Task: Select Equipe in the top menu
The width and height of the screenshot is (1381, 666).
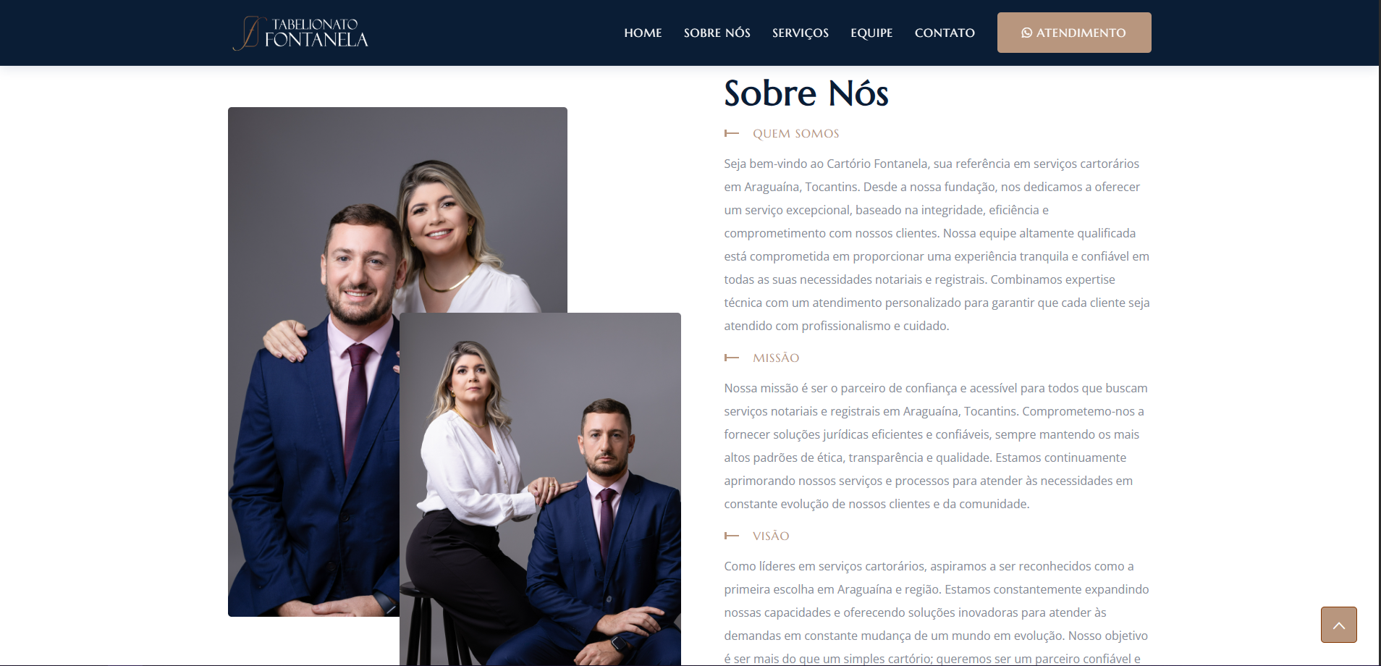Action: [871, 33]
